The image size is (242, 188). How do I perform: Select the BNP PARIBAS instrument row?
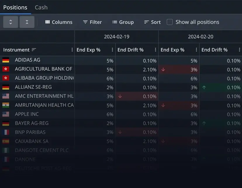30,132
